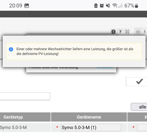Viewport: 147px width, 139px height.
Task: Click the info circle icon in toolbar
Action: click(x=113, y=32)
